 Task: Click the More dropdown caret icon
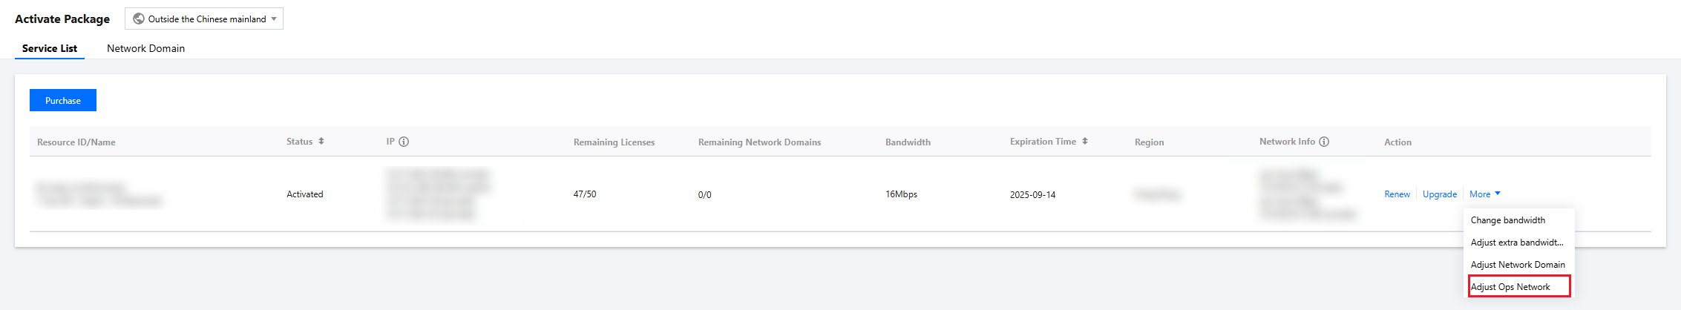tap(1498, 194)
